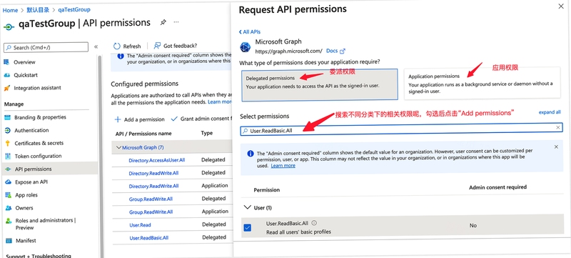Click the 默认目录 breadcrumb link
Viewport: 571px width, 258px height.
point(38,10)
